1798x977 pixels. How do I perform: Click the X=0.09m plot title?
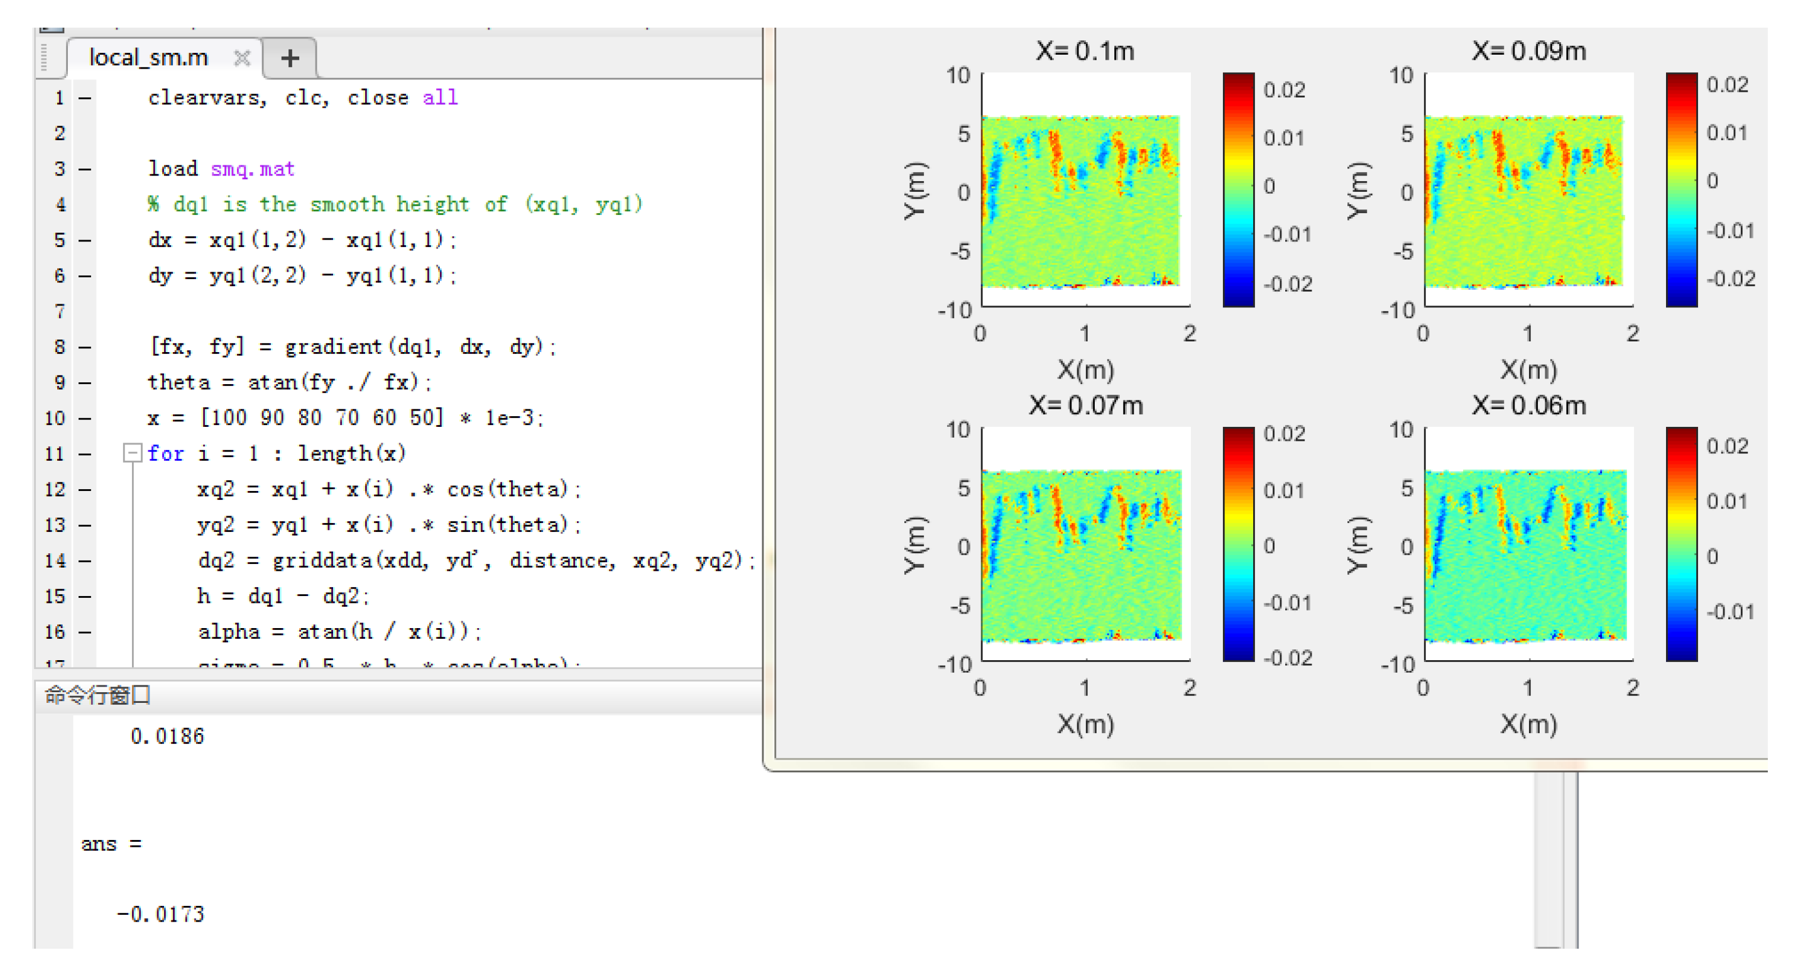click(1528, 51)
